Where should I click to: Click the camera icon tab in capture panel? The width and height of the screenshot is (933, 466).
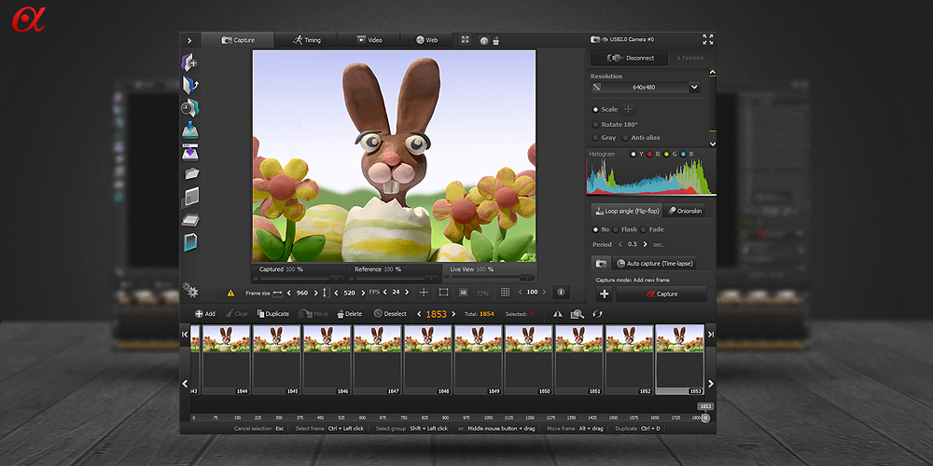click(x=601, y=263)
